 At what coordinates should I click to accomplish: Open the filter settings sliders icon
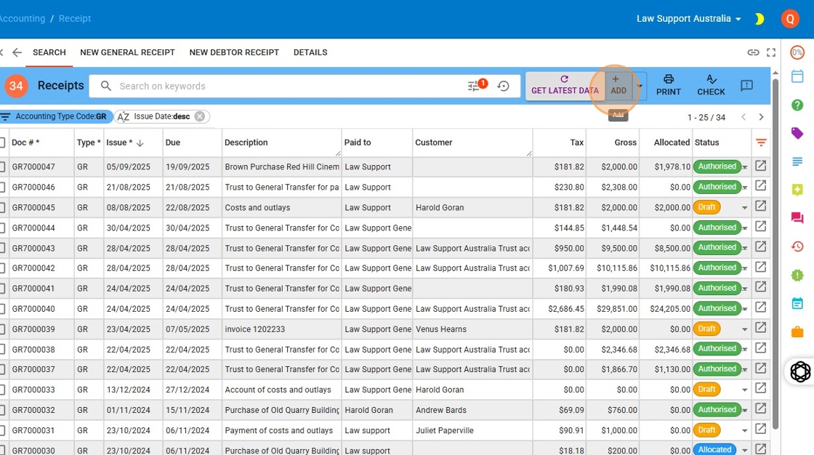[474, 86]
